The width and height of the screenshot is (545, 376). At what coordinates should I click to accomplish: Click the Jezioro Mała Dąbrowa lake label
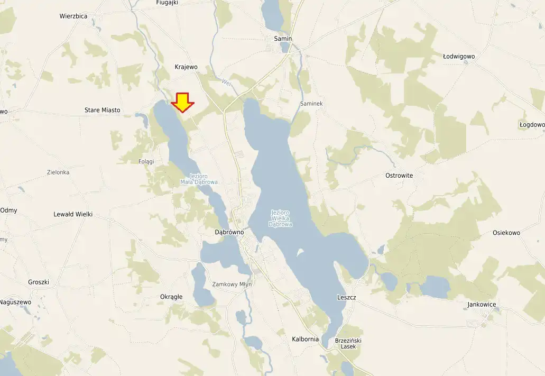pyautogui.click(x=199, y=179)
